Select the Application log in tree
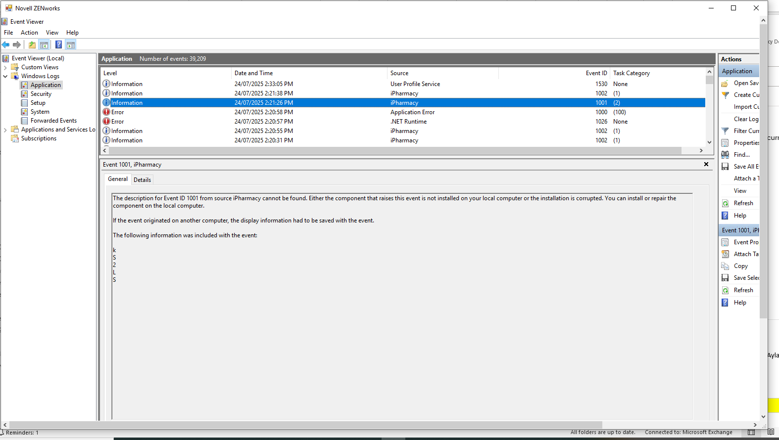779x440 pixels. pyautogui.click(x=46, y=85)
